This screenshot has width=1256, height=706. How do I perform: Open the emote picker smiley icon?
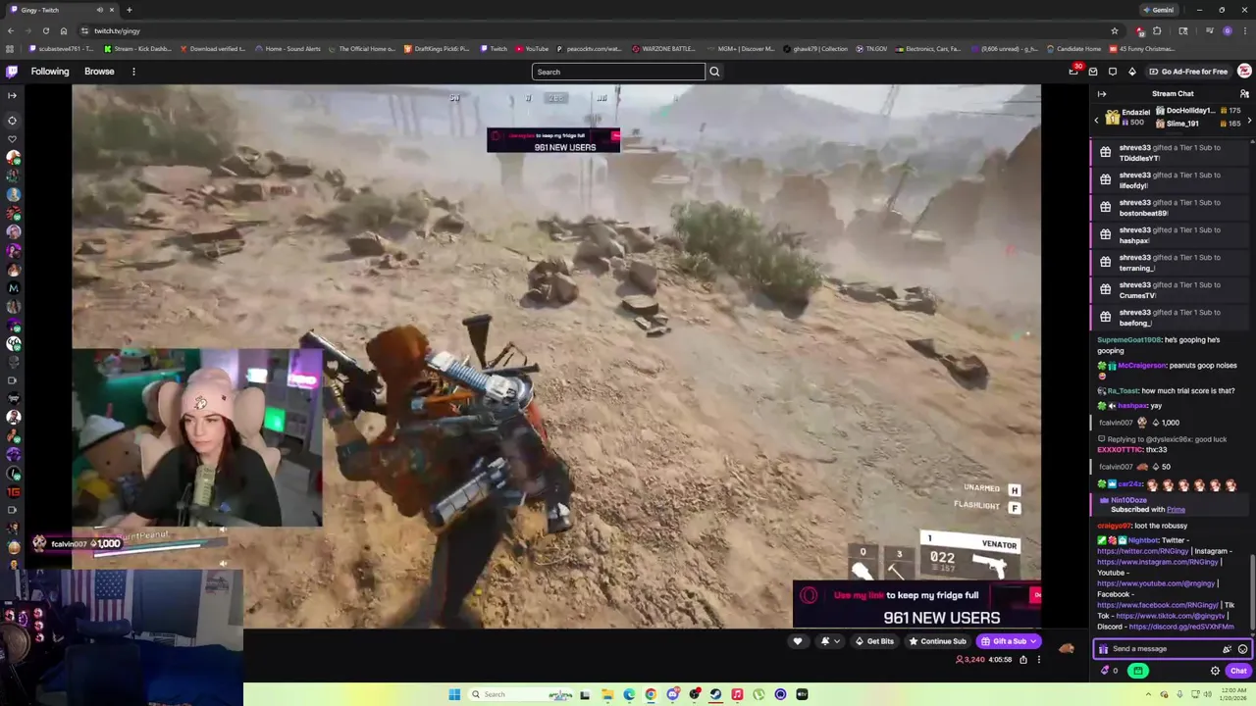pos(1242,649)
